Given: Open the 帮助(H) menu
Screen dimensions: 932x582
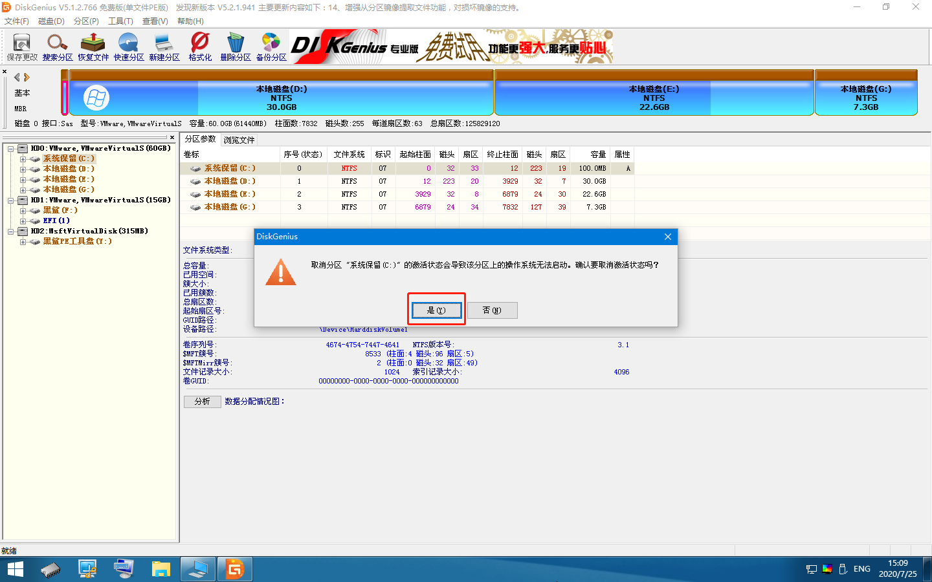Looking at the screenshot, I should 190,21.
